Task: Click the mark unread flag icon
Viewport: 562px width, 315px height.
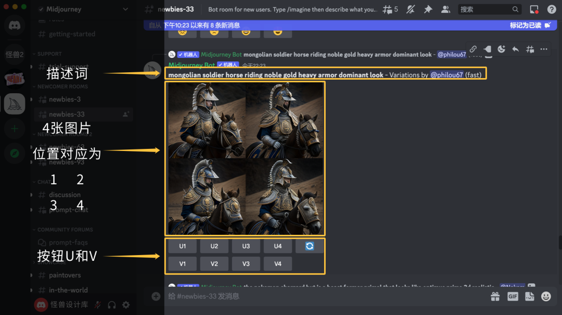Action: tap(487, 49)
